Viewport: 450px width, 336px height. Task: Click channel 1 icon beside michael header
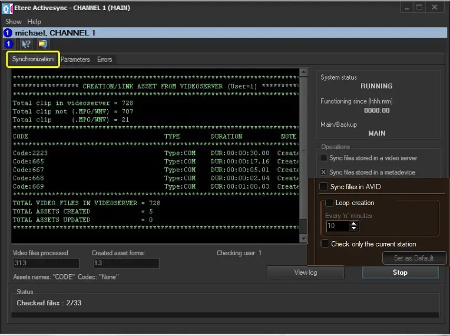coord(8,33)
